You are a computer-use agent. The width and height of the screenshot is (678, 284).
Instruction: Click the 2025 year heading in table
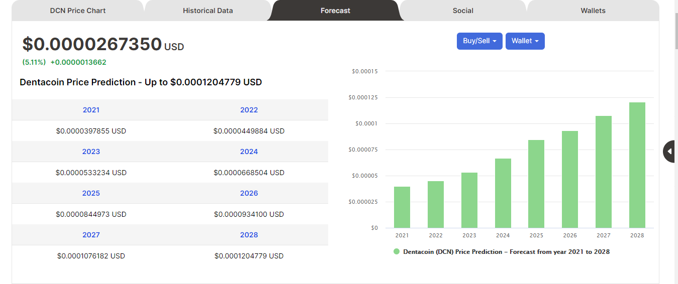tap(91, 193)
